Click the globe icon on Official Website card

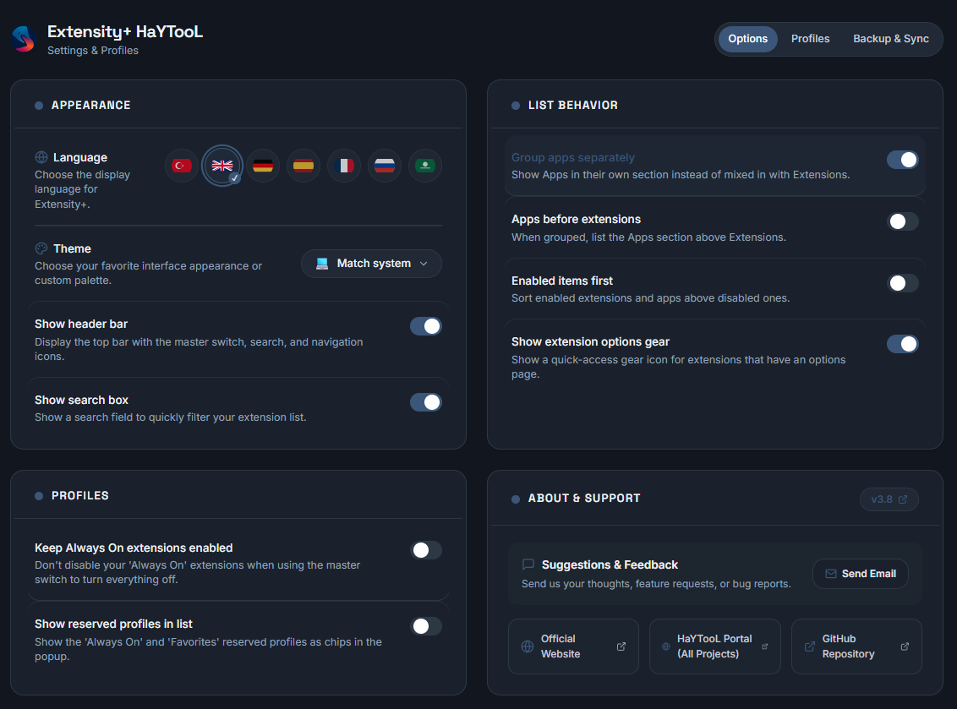[528, 646]
